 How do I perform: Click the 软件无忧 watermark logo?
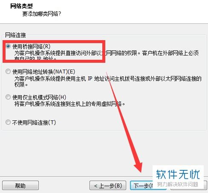(x=178, y=174)
